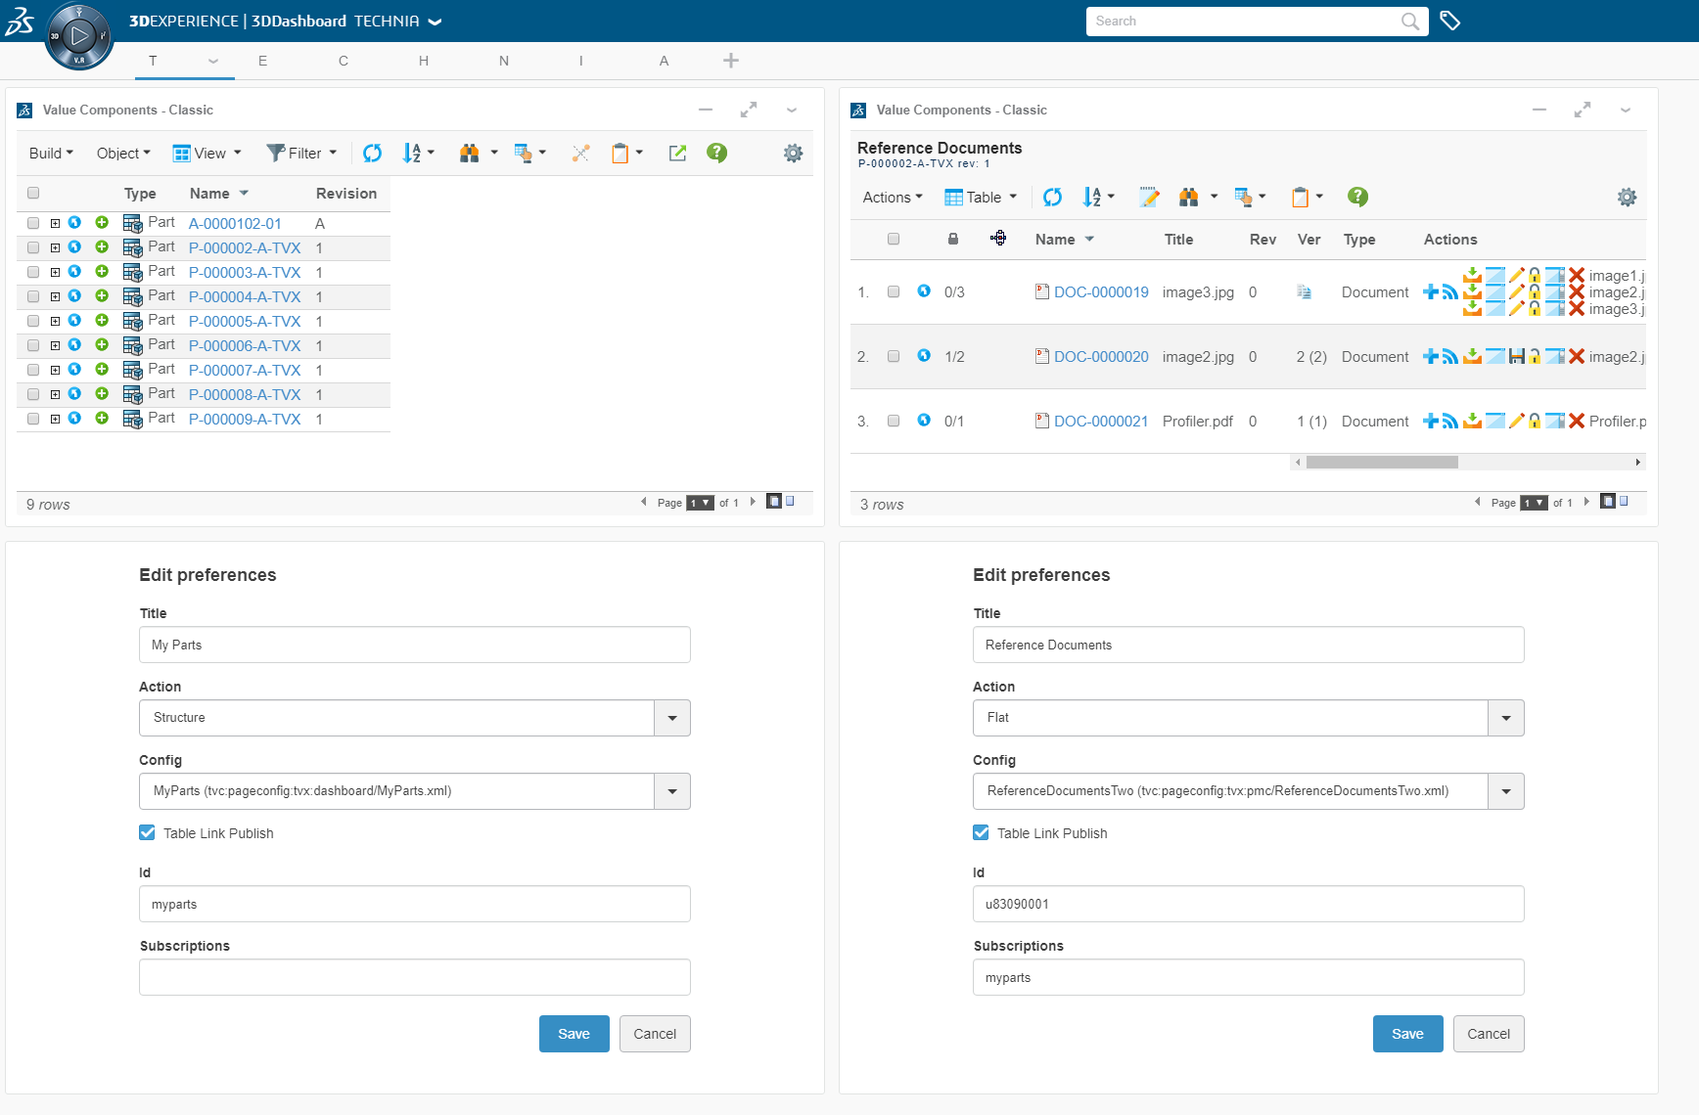Click the compass play icon at top left
The height and width of the screenshot is (1115, 1699).
click(79, 36)
